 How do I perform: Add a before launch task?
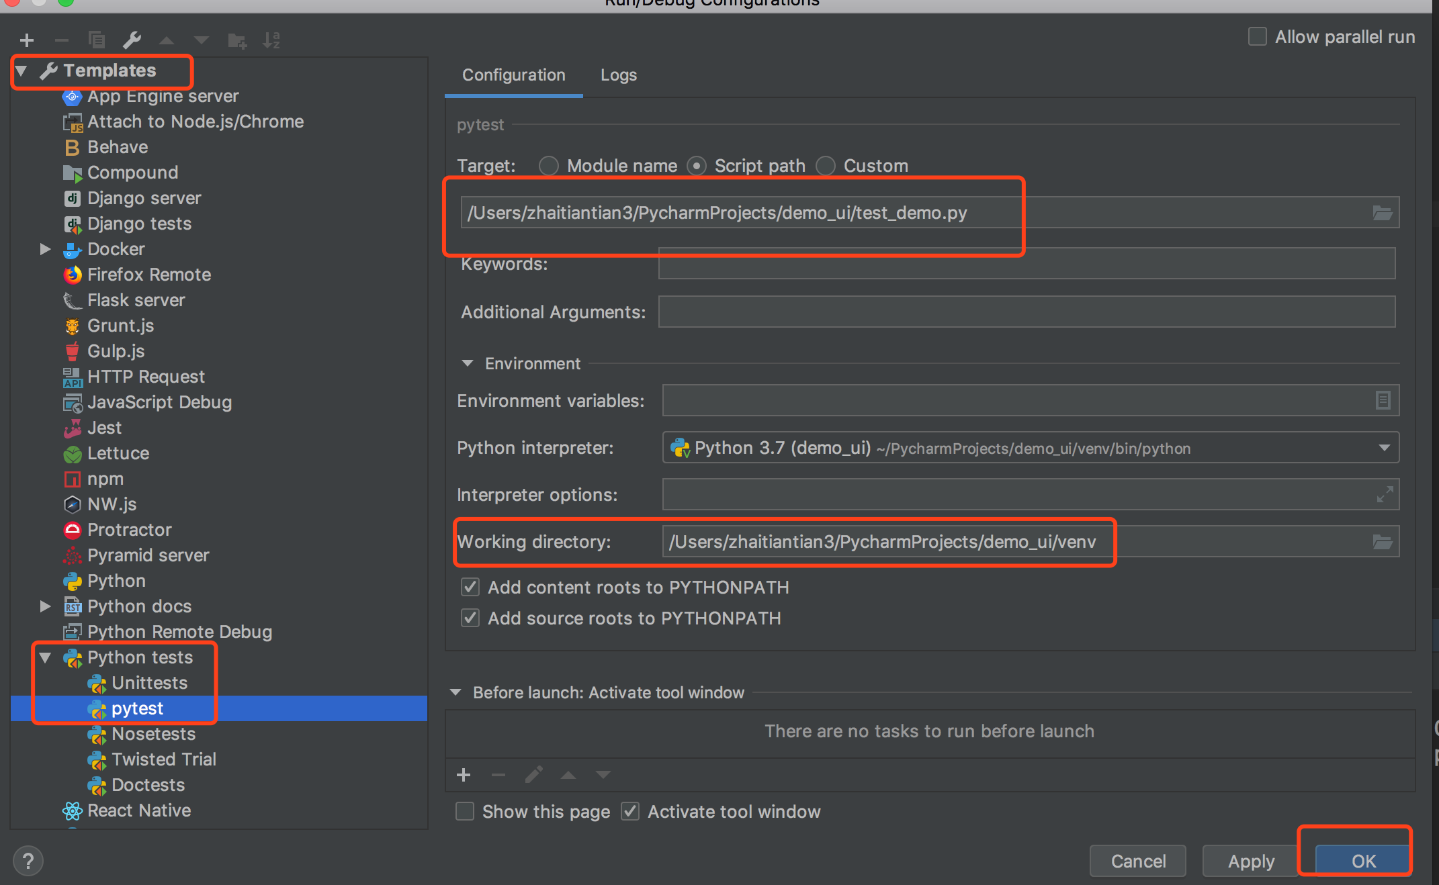(x=464, y=776)
